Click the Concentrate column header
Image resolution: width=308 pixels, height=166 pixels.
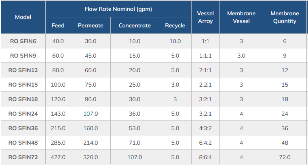135,25
